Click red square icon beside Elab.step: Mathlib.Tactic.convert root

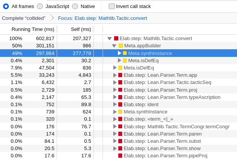tap(116, 39)
